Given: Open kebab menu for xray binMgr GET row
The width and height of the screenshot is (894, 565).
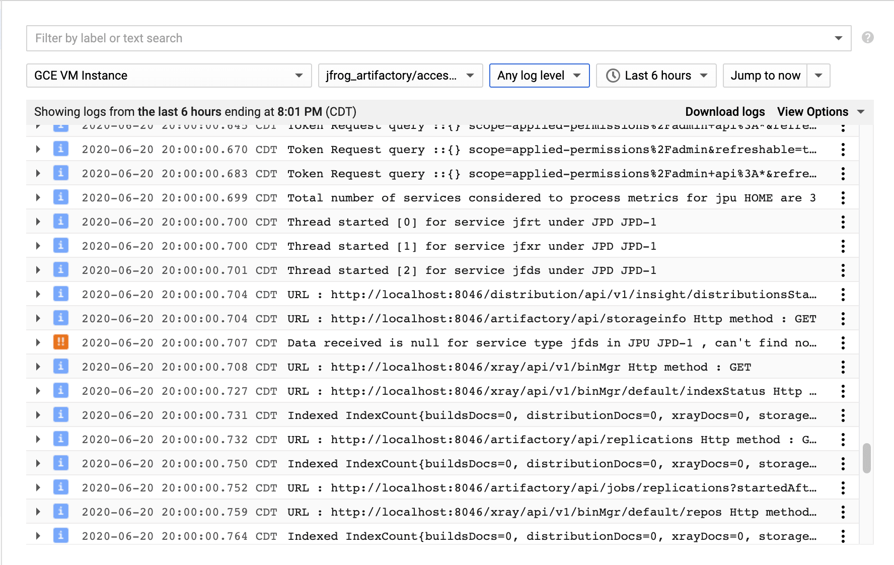Looking at the screenshot, I should pyautogui.click(x=843, y=367).
